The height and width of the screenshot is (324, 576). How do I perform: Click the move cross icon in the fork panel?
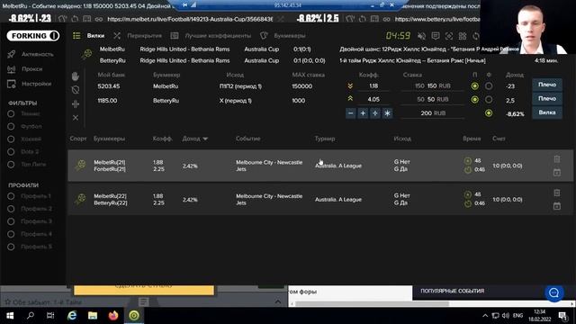(x=76, y=104)
